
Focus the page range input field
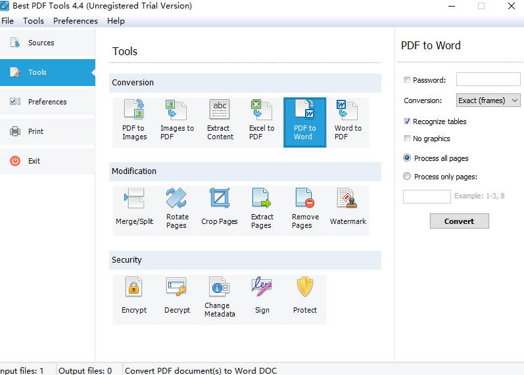click(427, 196)
